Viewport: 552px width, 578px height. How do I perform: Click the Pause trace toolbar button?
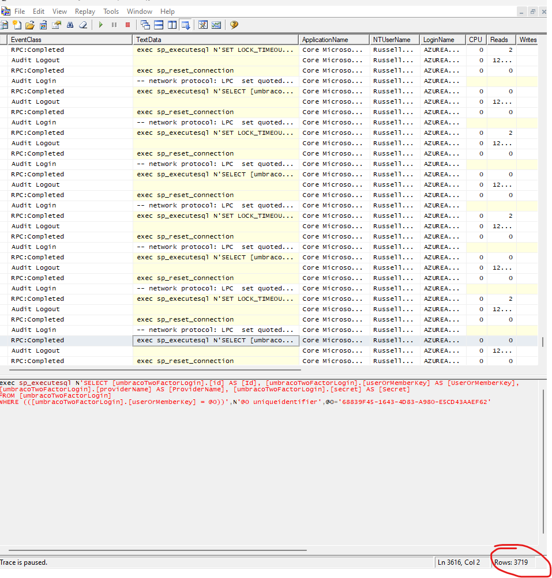pos(114,25)
